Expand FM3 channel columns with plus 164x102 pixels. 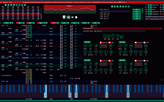tap(24, 23)
